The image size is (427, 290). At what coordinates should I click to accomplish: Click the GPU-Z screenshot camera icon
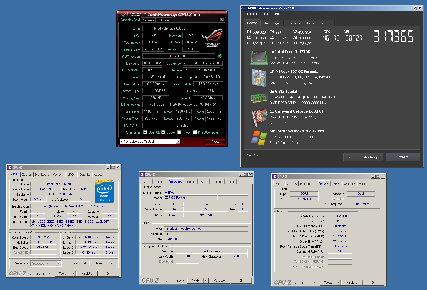click(222, 20)
